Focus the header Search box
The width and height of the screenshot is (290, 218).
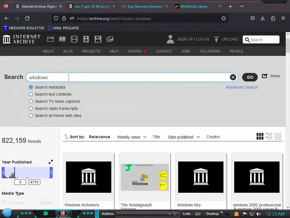[x=261, y=39]
